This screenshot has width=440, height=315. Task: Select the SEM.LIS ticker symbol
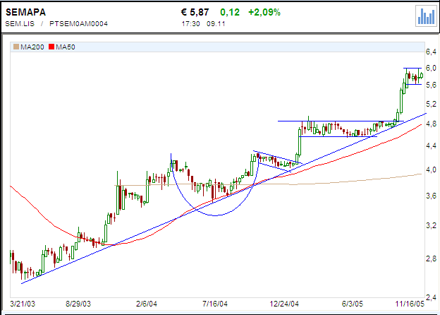coord(20,24)
